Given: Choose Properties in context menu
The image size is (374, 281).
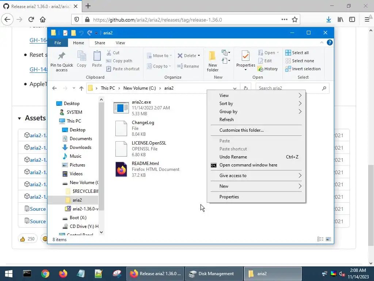Looking at the screenshot, I should tap(256, 197).
